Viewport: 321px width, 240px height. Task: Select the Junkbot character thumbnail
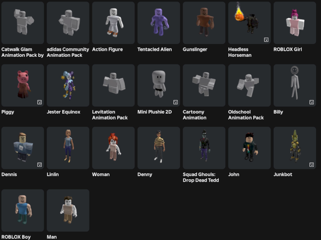point(295,148)
